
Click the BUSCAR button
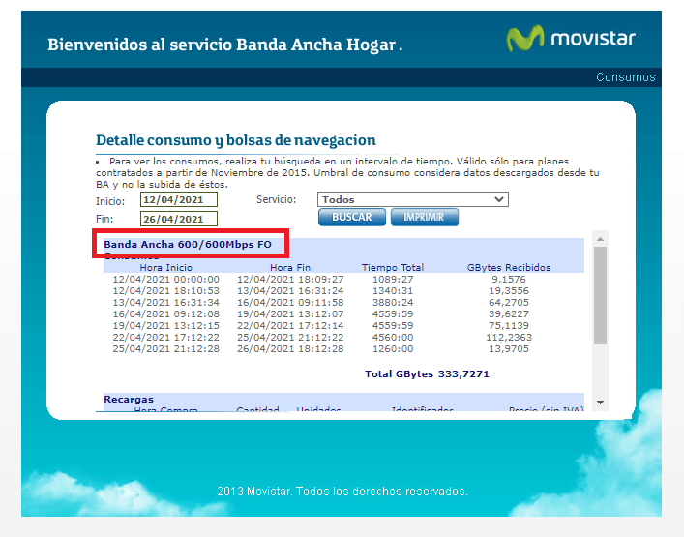pyautogui.click(x=352, y=218)
